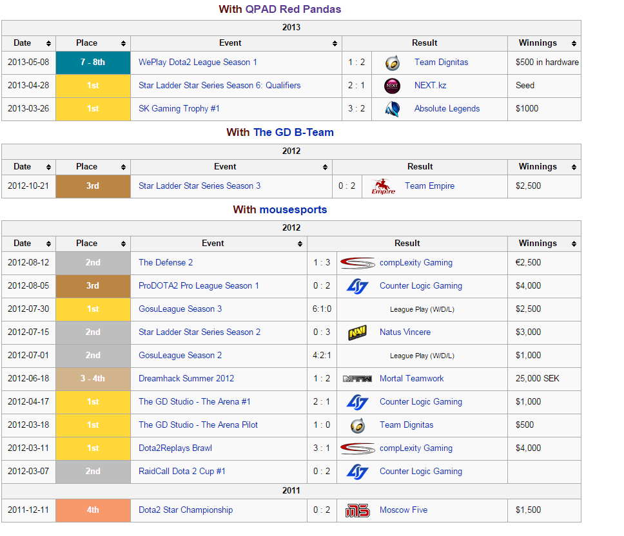The height and width of the screenshot is (536, 624).
Task: Open Team Dignitas link in WePlay row
Action: point(442,62)
